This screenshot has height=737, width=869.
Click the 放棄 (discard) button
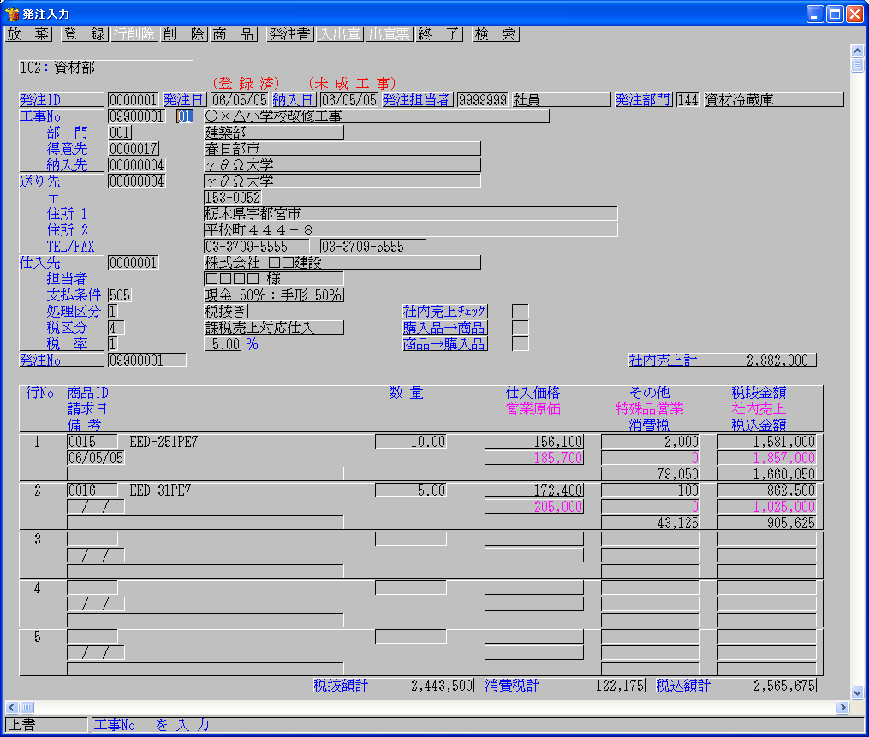tap(28, 34)
